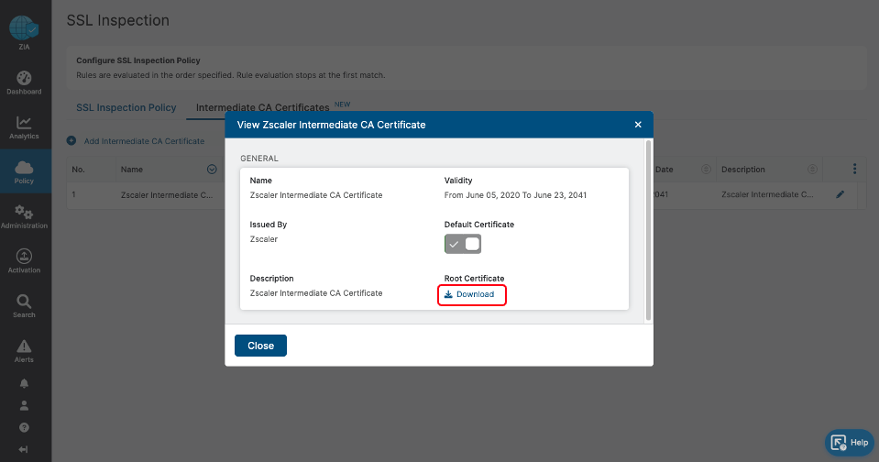This screenshot has height=462, width=879.
Task: Open the Administration gears menu
Action: pyautogui.click(x=24, y=216)
